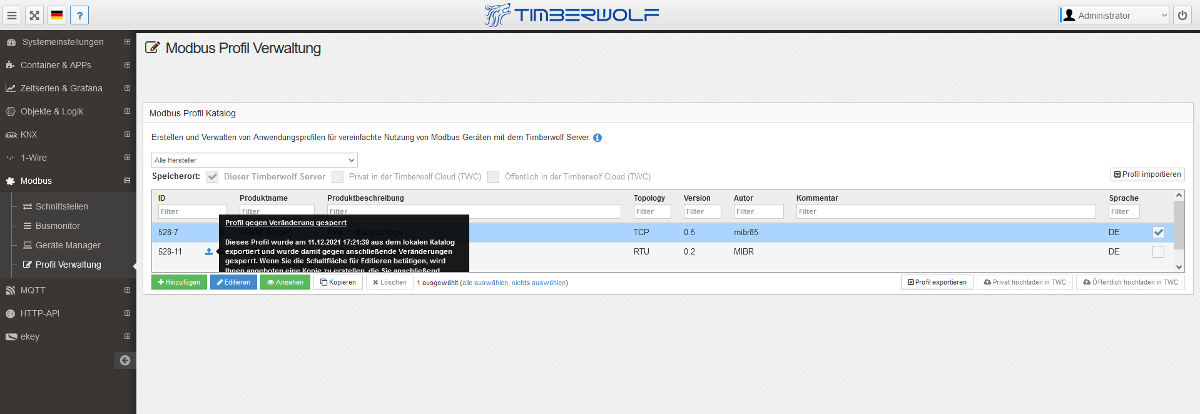Click the nichts auswählen link
This screenshot has height=414, width=1200.
[539, 283]
